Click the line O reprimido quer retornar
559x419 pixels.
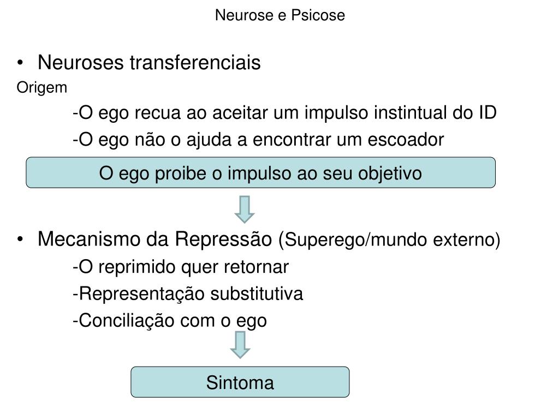click(180, 267)
